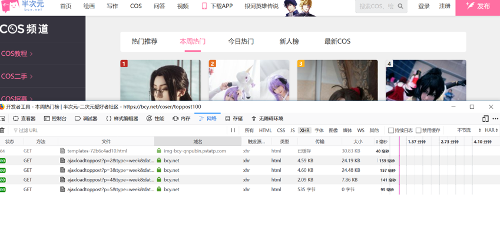Click the 0 毫秒 timeline column header
Screen dimensions: 500x233
(382, 142)
